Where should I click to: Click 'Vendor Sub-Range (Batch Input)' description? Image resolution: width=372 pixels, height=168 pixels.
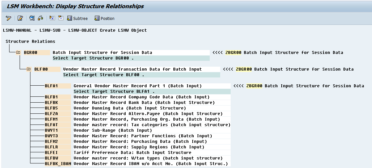point(113,130)
